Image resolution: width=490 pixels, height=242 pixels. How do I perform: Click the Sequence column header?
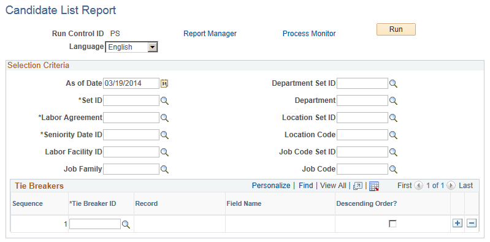click(28, 203)
